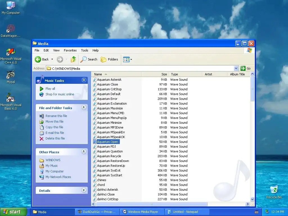Select the Aquarium Error sound icon
The image size is (288, 216).
[94, 99]
